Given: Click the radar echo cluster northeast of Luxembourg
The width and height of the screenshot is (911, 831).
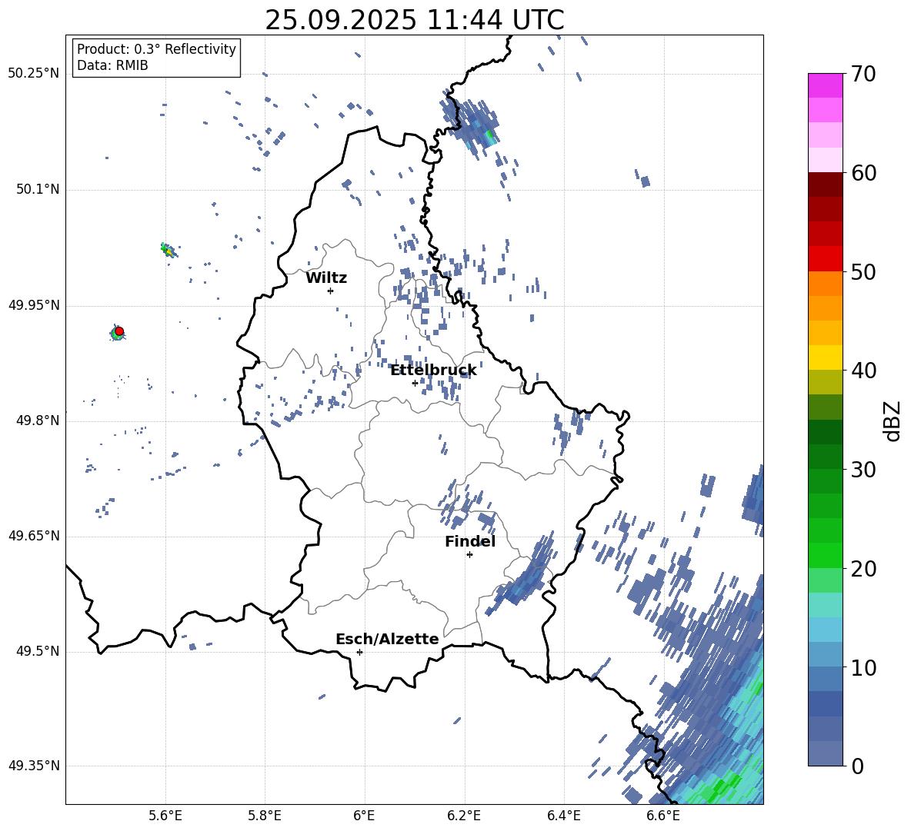Looking at the screenshot, I should point(469,125).
